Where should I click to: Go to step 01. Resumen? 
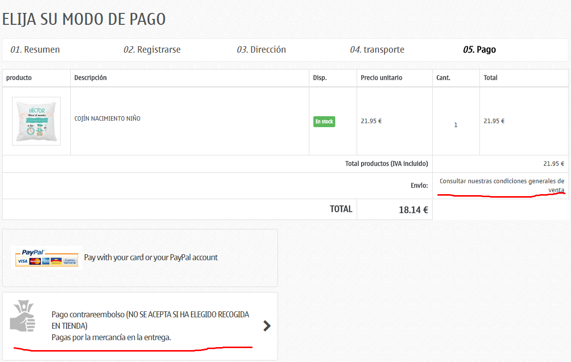pos(35,50)
